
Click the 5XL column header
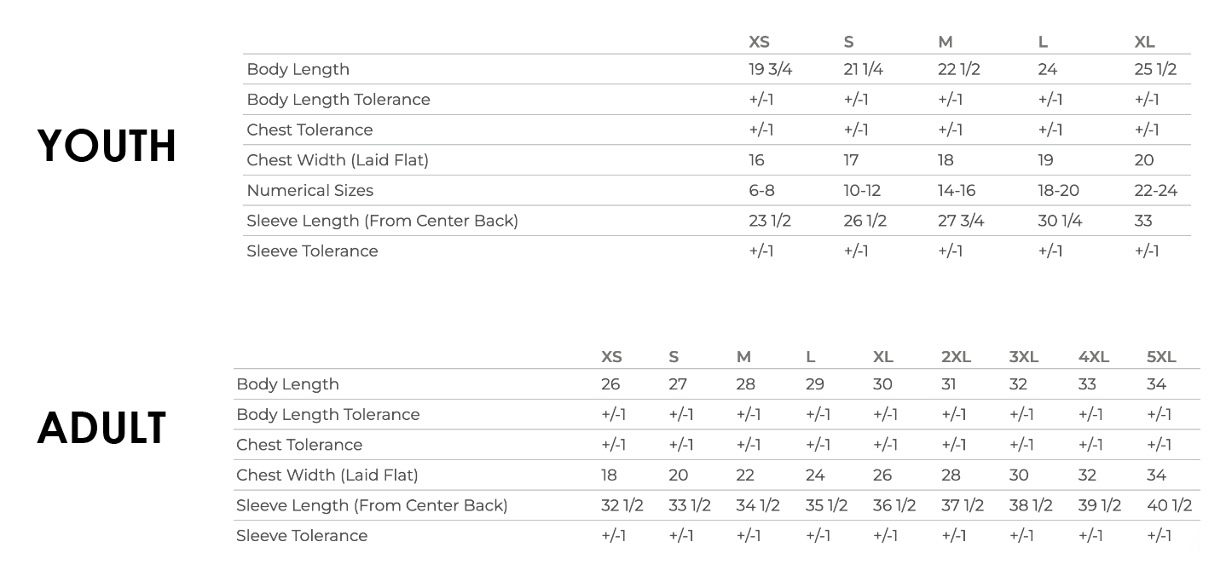(x=1161, y=357)
